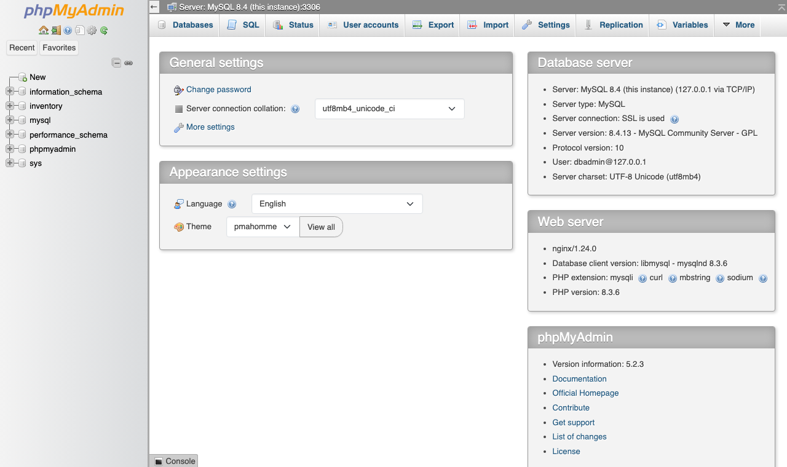Open the Replication tab
Screen dimensions: 787x467
tap(613, 25)
